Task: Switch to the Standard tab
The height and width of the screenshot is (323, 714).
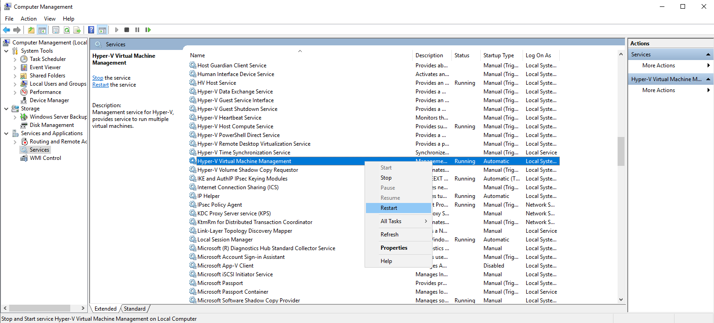Action: coord(135,309)
